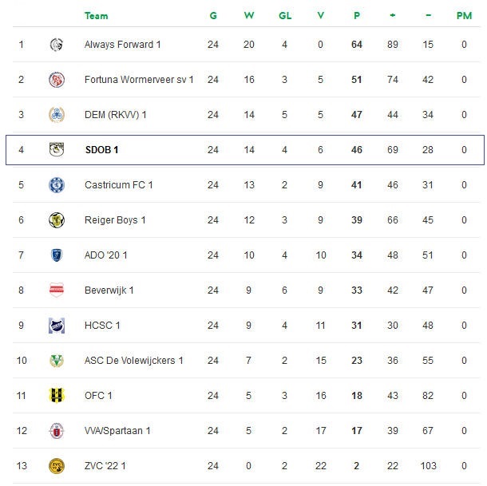The width and height of the screenshot is (487, 486).
Task: Click the Fortuna Wormerveer club logo
Action: tap(56, 80)
